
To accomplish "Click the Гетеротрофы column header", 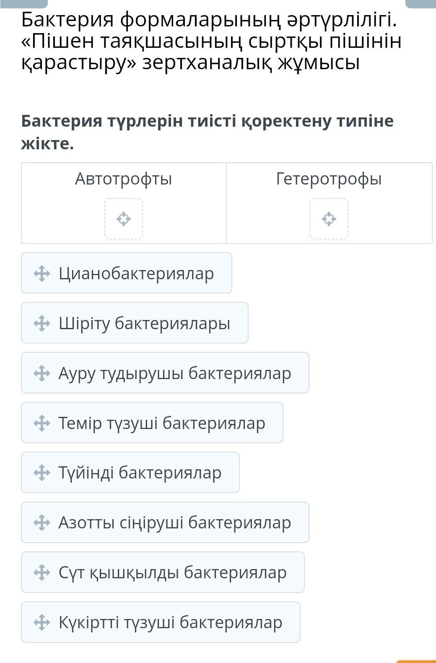I will tap(329, 179).
